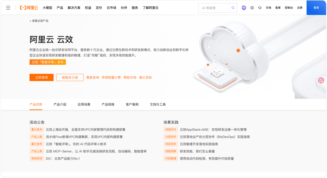Screen dimensions: 327x178
Task: Open the 通义灵码 link
Action: click(x=145, y=78)
